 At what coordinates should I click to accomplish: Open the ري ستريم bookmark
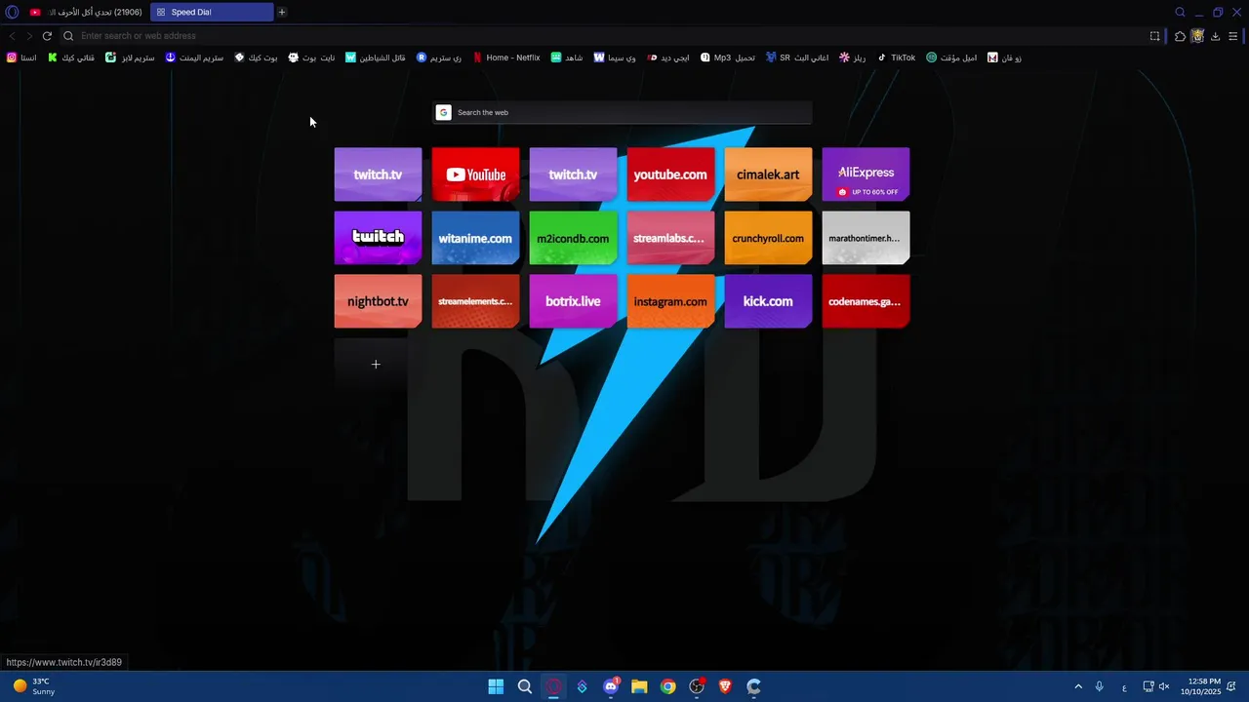click(439, 58)
